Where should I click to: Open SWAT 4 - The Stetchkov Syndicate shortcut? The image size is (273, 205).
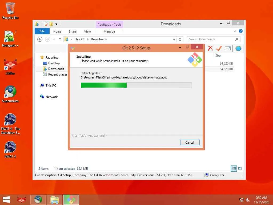(10, 124)
